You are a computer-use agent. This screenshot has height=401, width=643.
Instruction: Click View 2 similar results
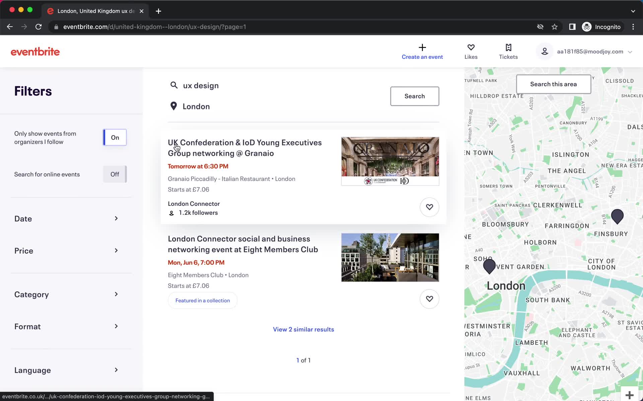pos(303,329)
